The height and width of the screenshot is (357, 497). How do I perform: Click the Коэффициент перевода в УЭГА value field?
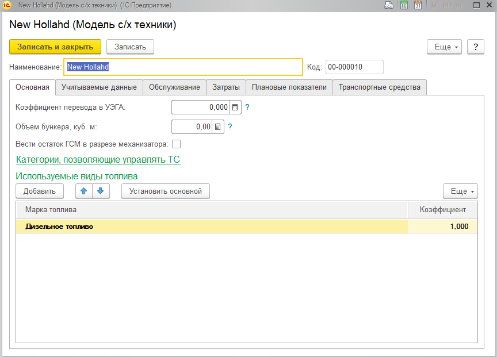[200, 108]
